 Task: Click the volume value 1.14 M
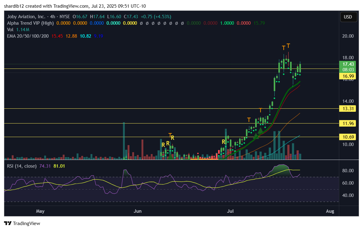[x=23, y=30]
